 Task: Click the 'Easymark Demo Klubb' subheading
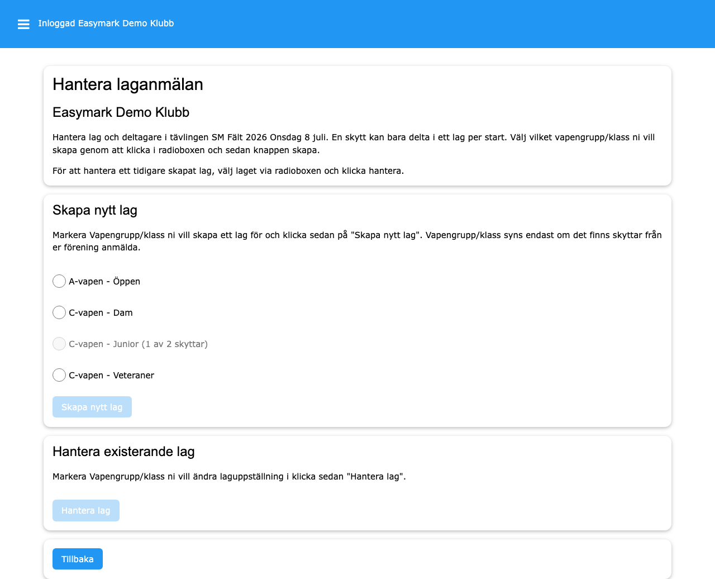[x=121, y=112]
